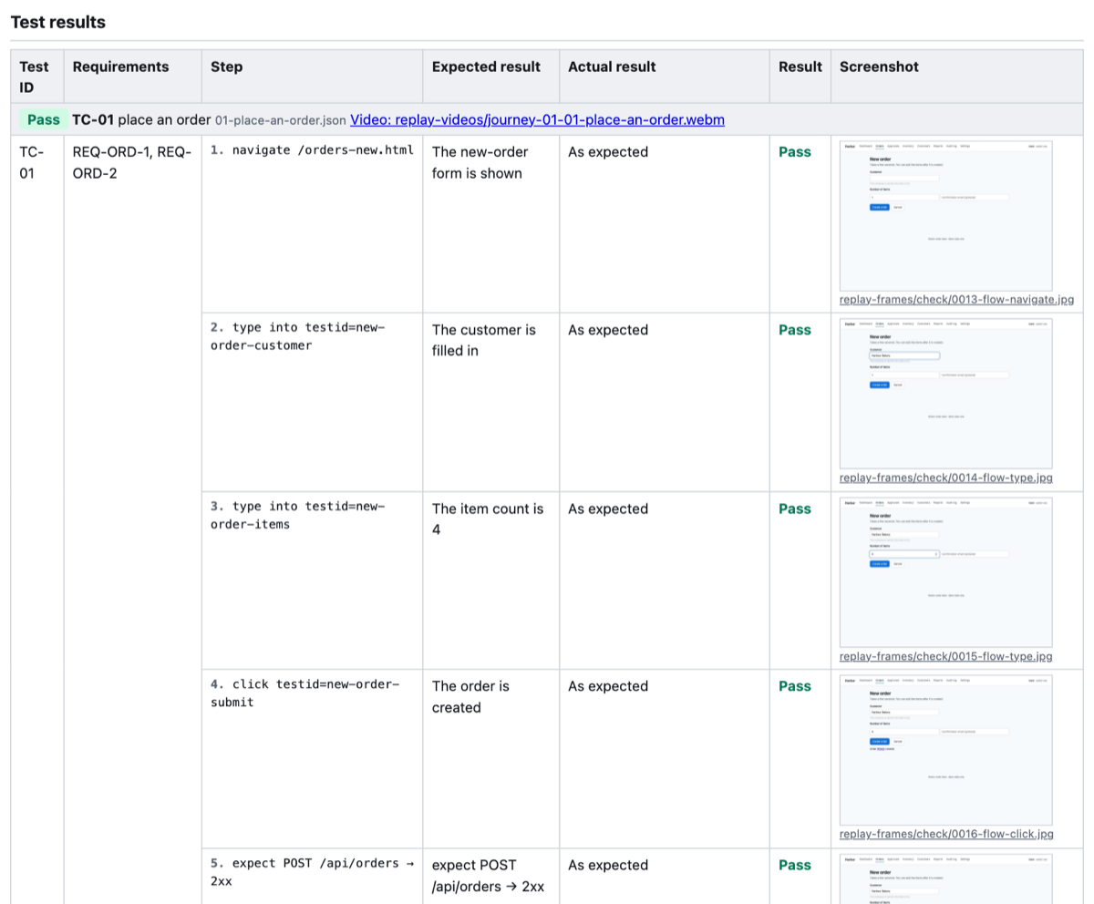Click expected result 'expect POST /api/orders → 2xx'
Viewport: 1094px width, 904px height.
point(488,875)
